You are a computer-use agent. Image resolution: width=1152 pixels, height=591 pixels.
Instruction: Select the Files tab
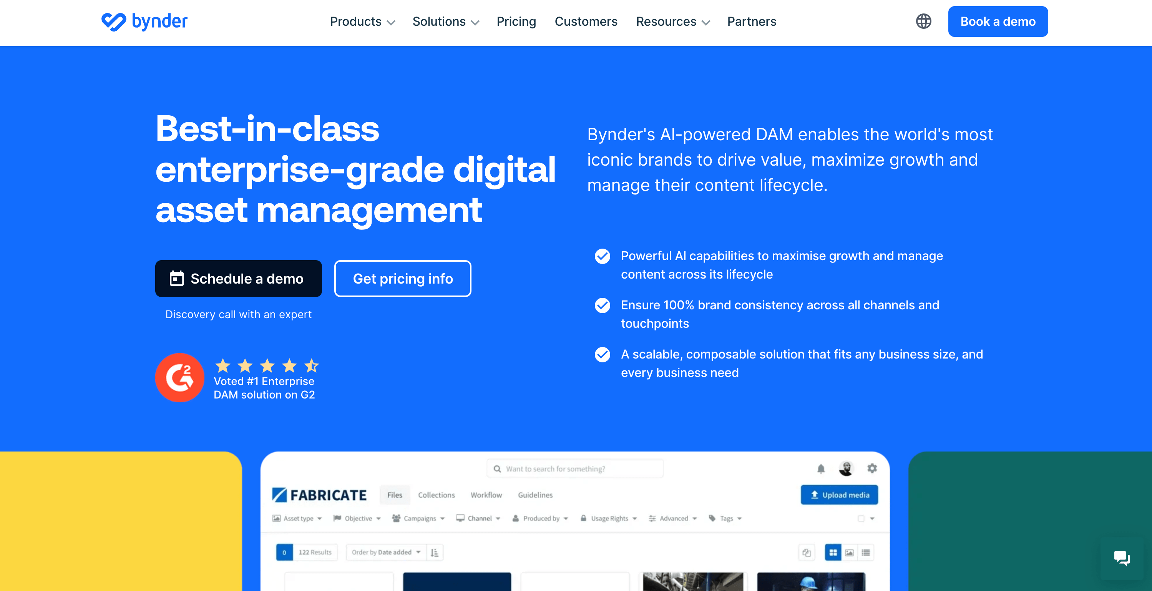[x=394, y=495]
